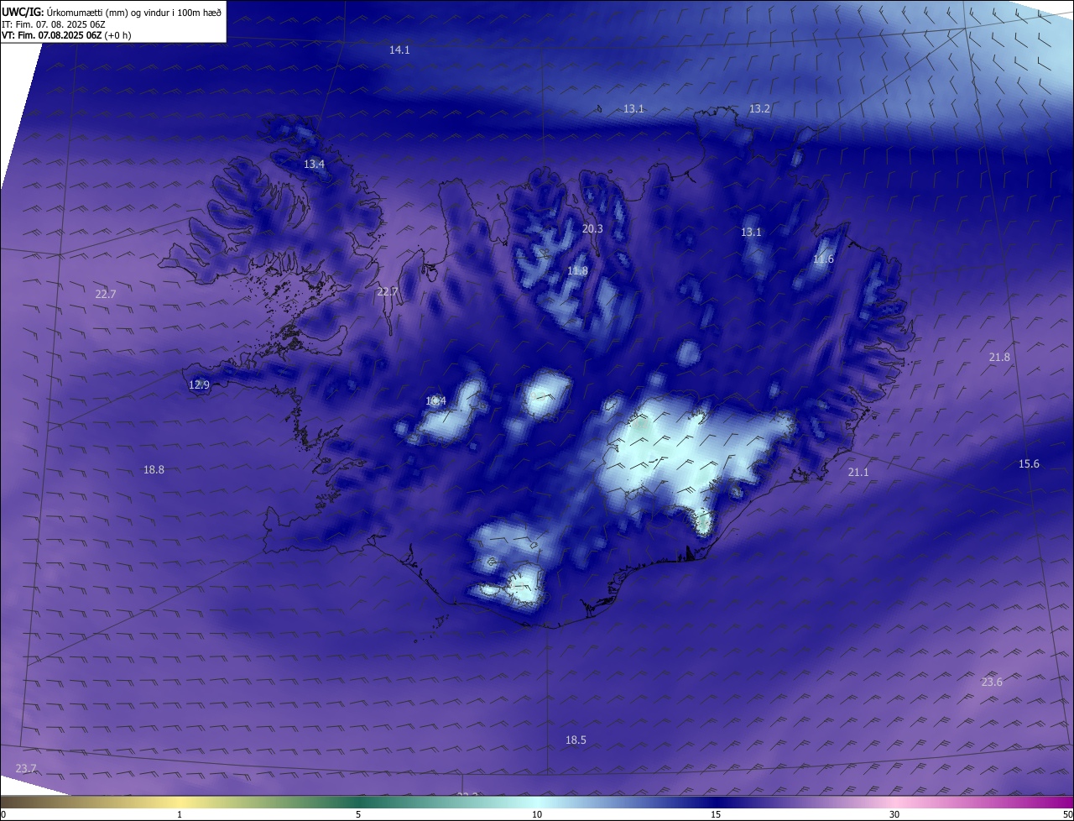Screen dimensions: 1074x821
Task: Click the 14.1 value label
Action: point(399,50)
